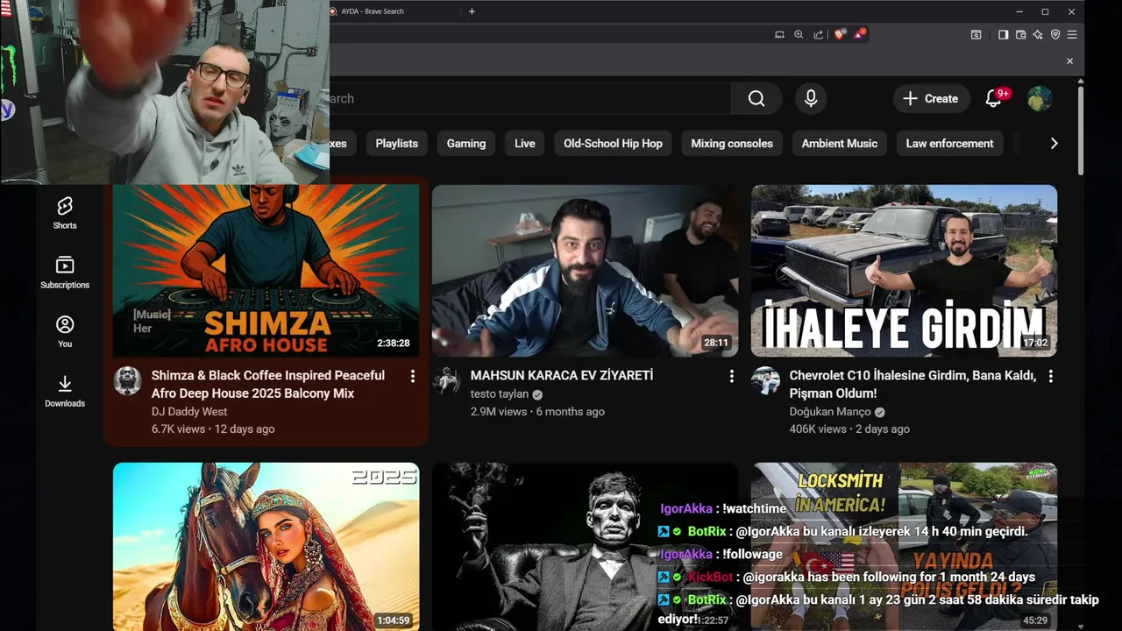Select the Old-School Hip Hop chip
Image resolution: width=1122 pixels, height=631 pixels.
point(613,144)
